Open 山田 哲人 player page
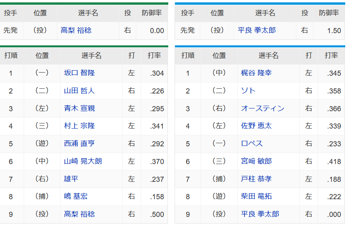 [79, 91]
